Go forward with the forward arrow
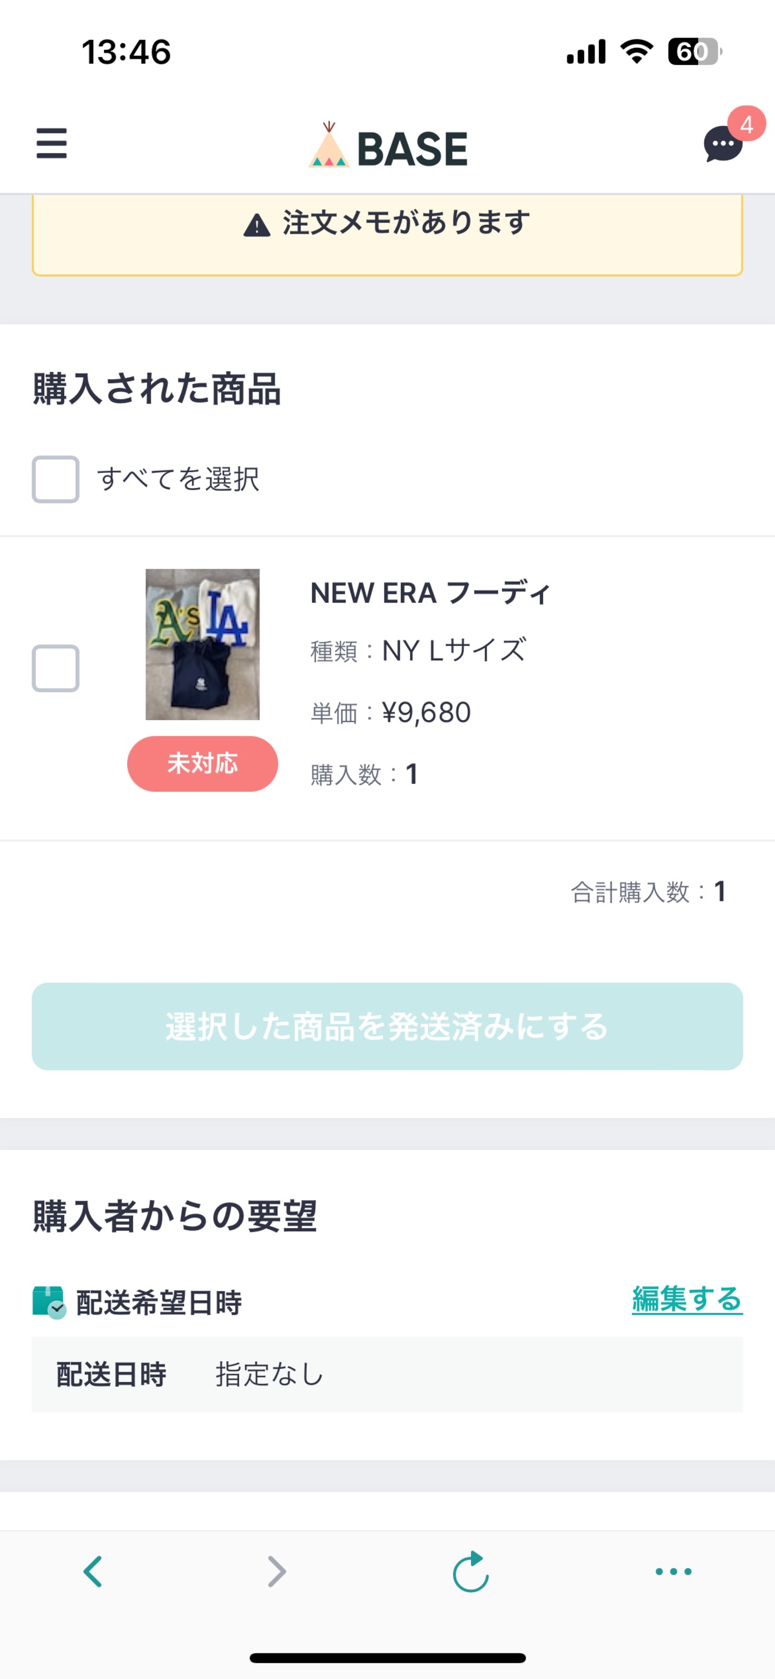 click(277, 1571)
